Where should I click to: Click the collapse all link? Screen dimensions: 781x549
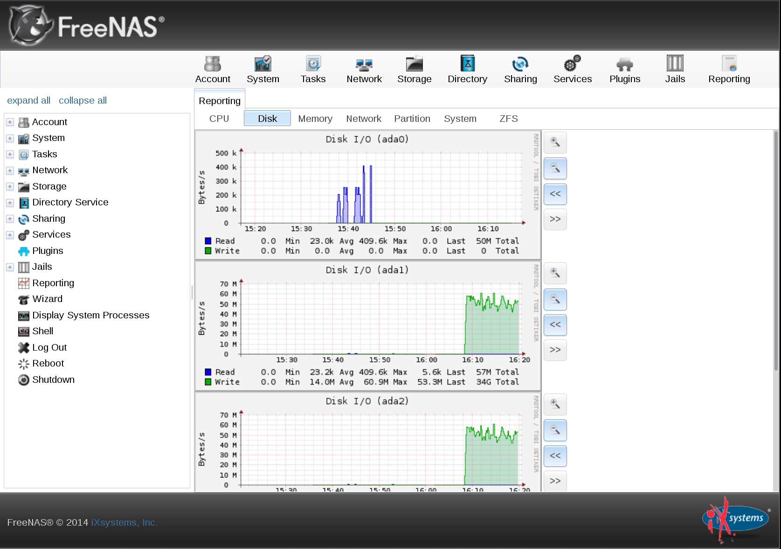(x=83, y=100)
